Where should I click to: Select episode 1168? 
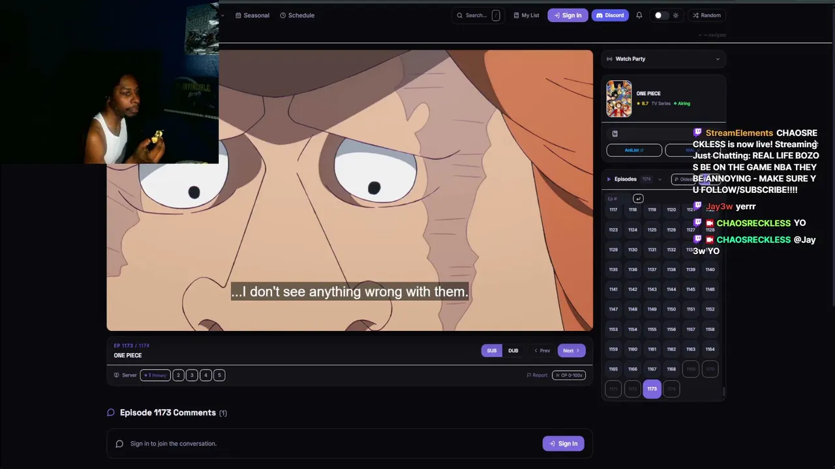click(x=671, y=369)
